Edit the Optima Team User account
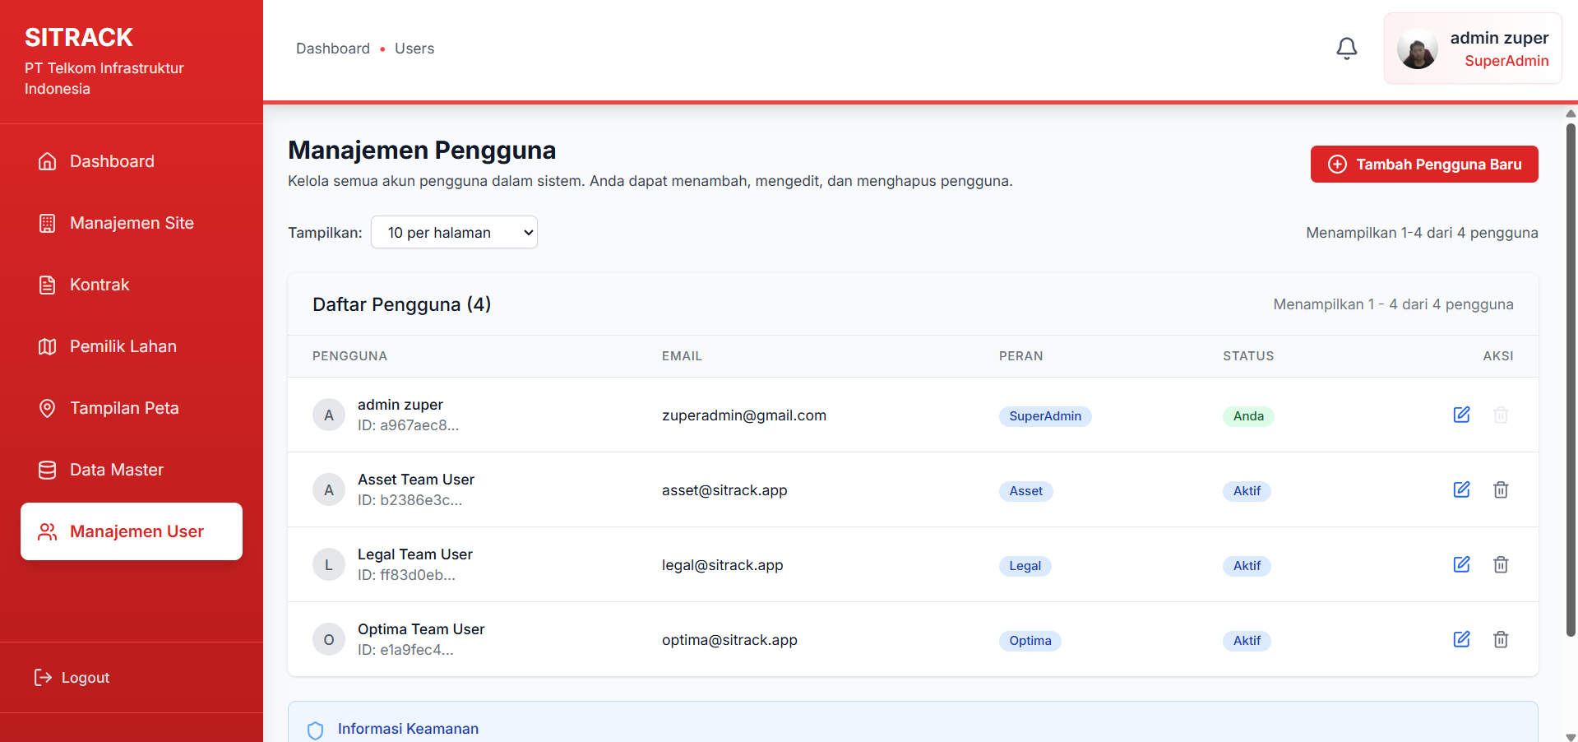Viewport: 1578px width, 742px height. tap(1461, 639)
